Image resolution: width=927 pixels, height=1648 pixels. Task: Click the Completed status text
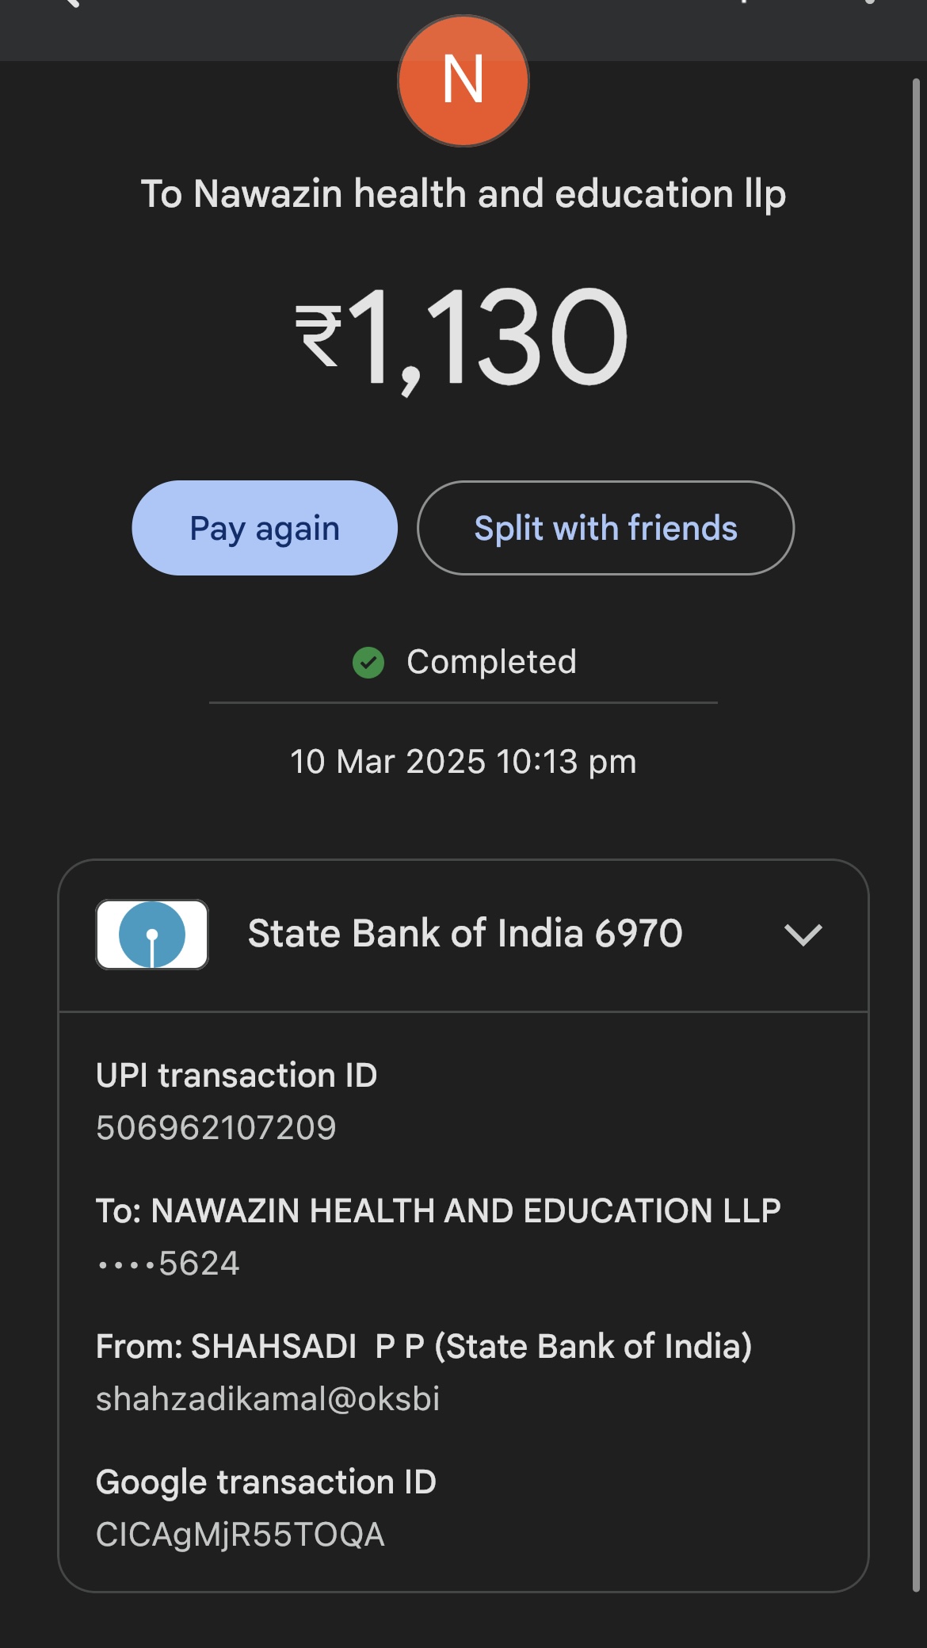[491, 662]
